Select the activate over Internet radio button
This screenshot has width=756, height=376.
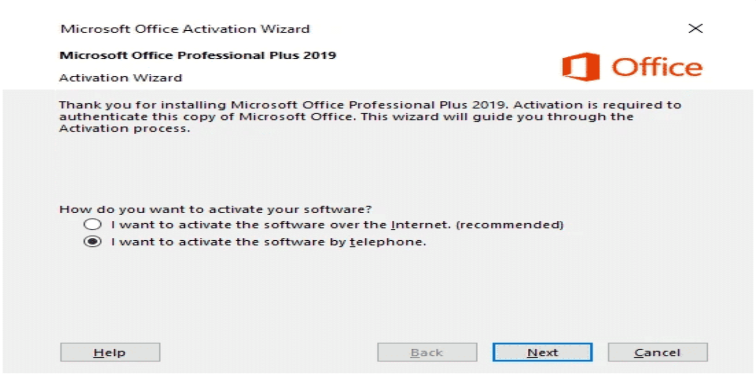click(93, 224)
